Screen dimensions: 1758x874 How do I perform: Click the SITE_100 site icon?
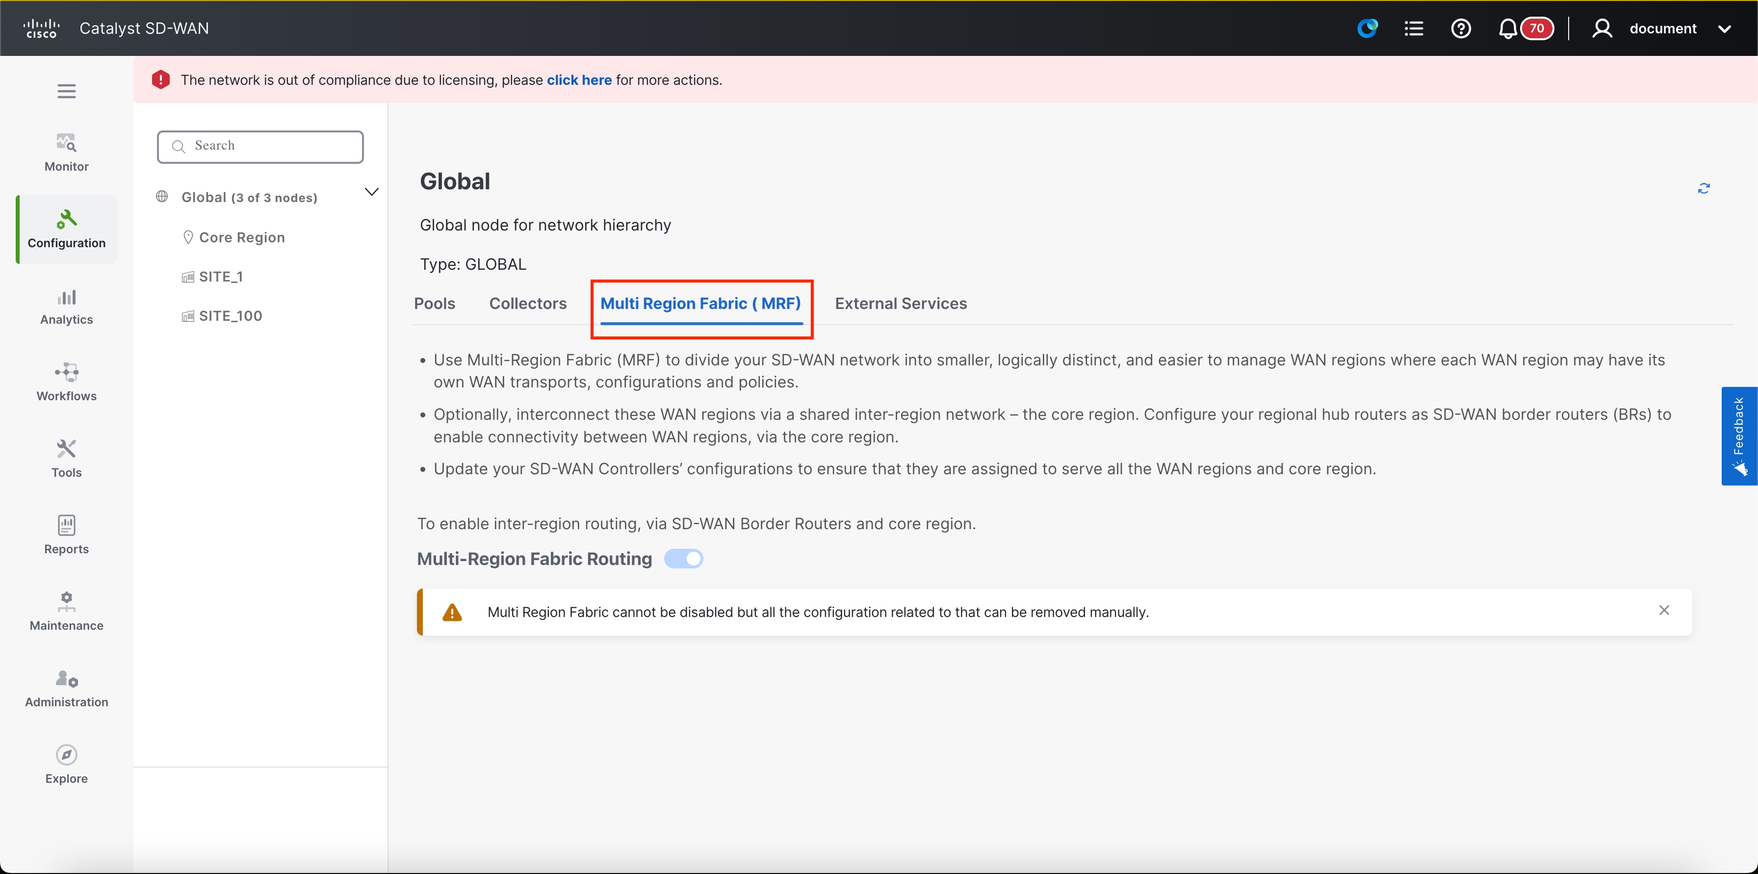[188, 316]
